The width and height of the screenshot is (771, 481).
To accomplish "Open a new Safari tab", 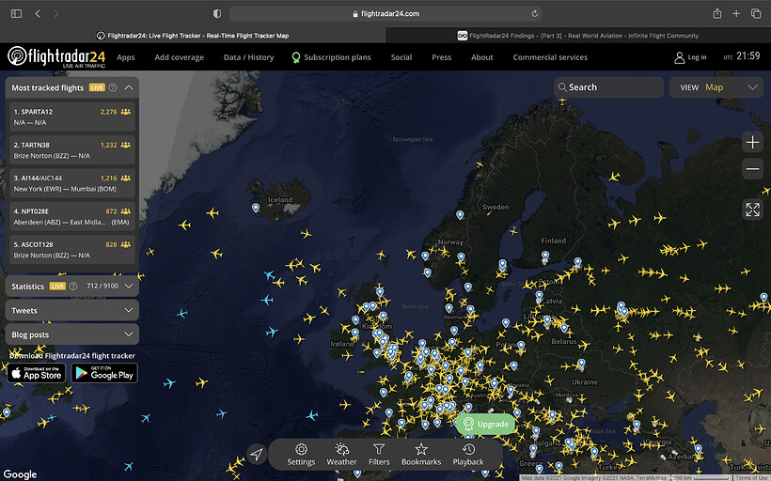I will tap(736, 14).
